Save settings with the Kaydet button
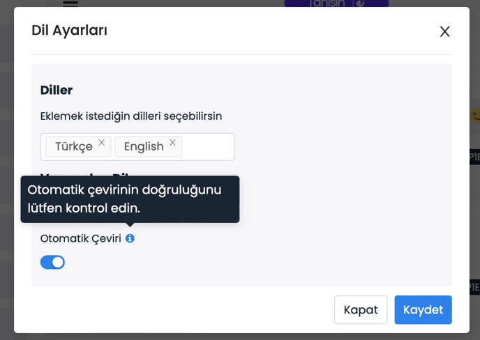The height and width of the screenshot is (340, 480). pos(423,310)
